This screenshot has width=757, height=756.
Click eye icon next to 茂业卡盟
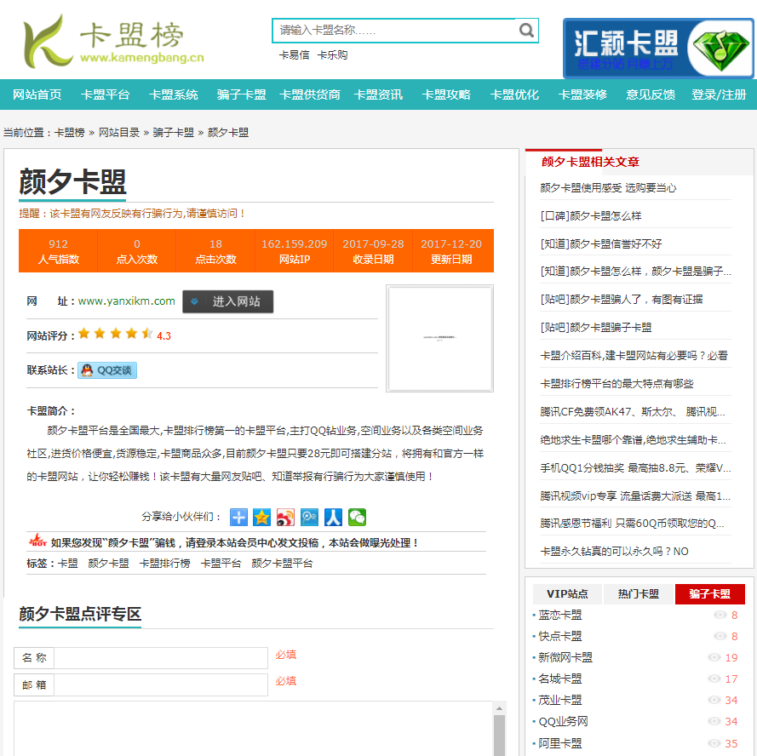pos(714,700)
